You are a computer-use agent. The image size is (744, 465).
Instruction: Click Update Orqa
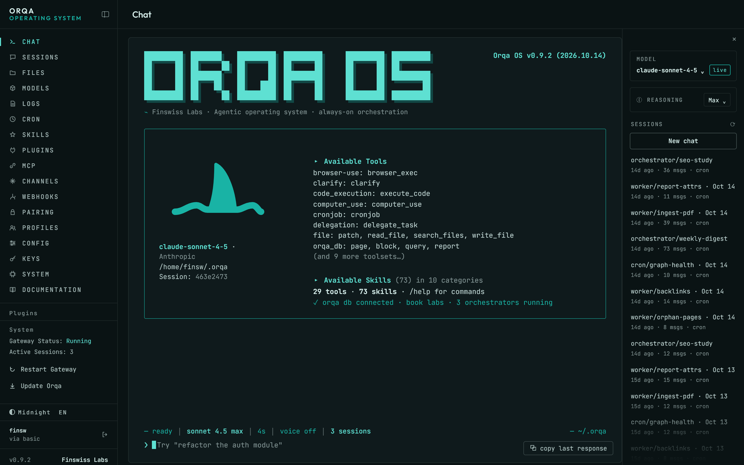pos(36,386)
